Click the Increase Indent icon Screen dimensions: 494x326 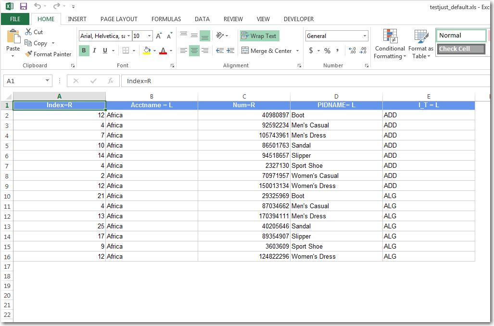(230, 51)
